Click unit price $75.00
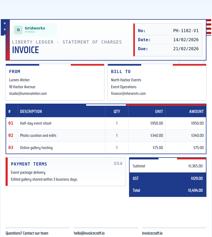This screenshot has width=212, height=237. point(158,148)
